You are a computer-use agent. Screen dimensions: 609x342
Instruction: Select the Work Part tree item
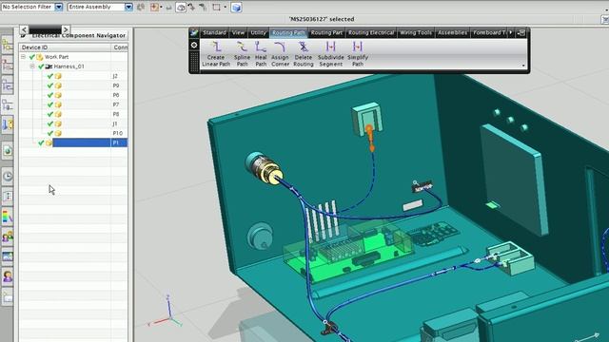(57, 57)
